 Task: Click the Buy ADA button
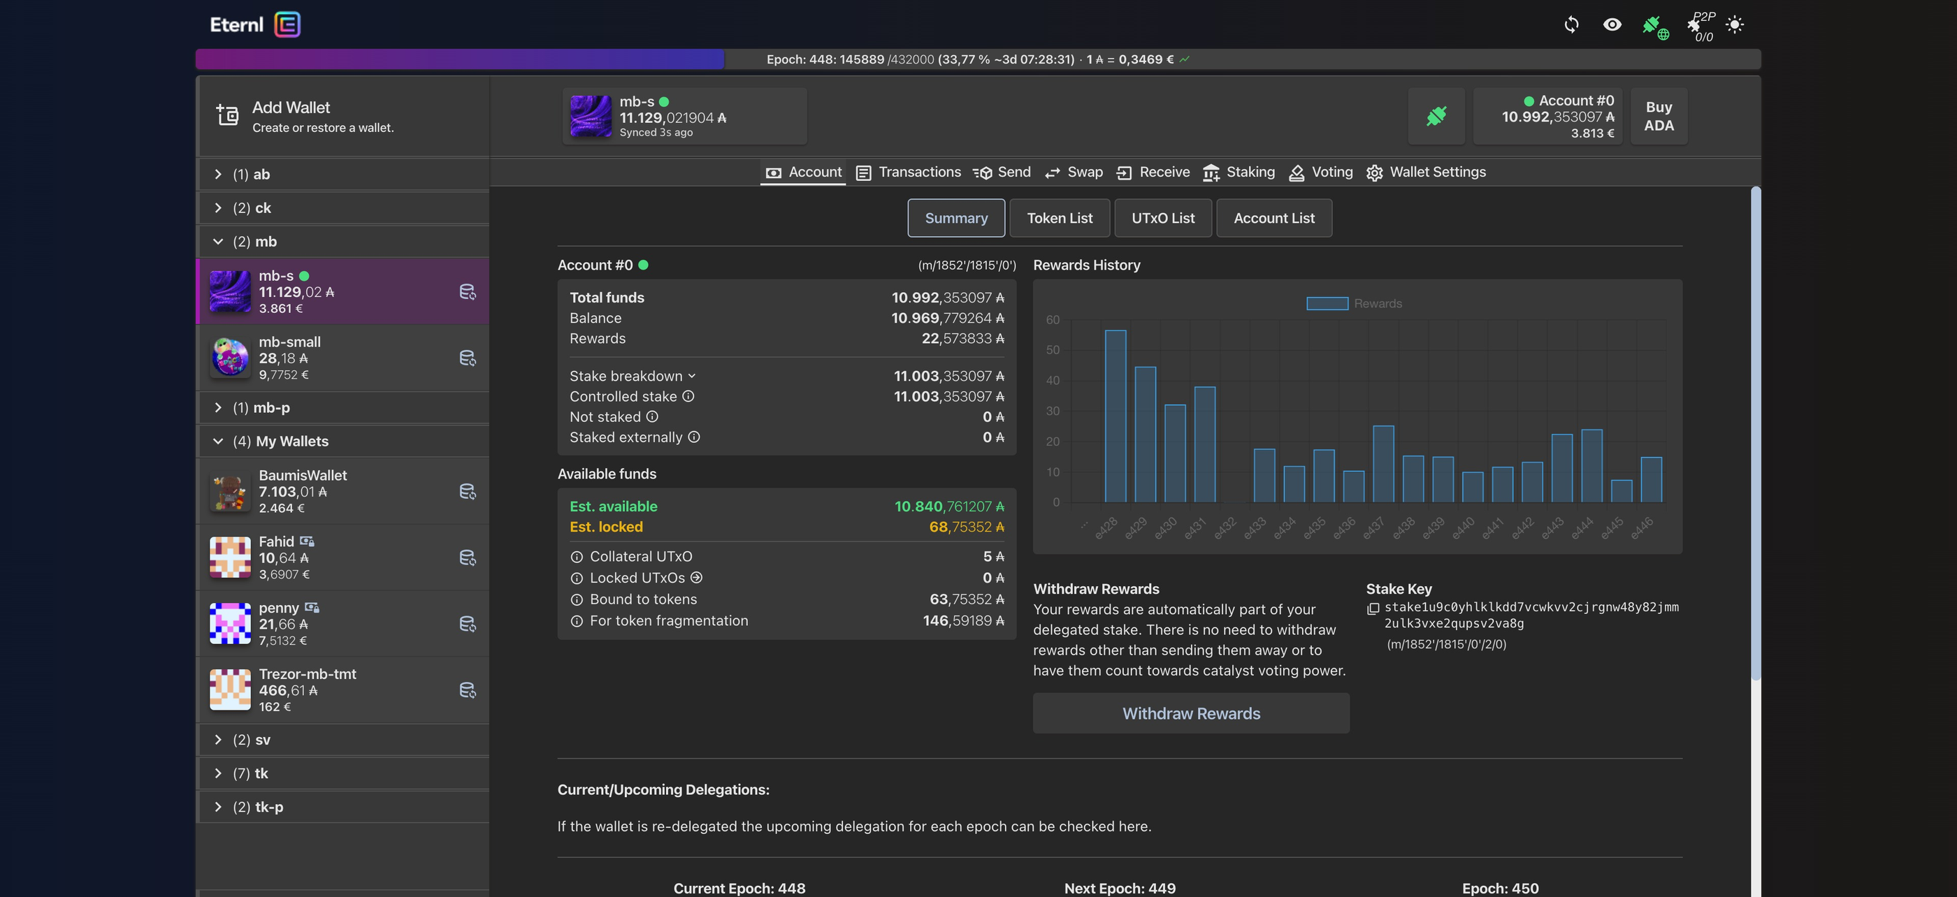[1659, 115]
